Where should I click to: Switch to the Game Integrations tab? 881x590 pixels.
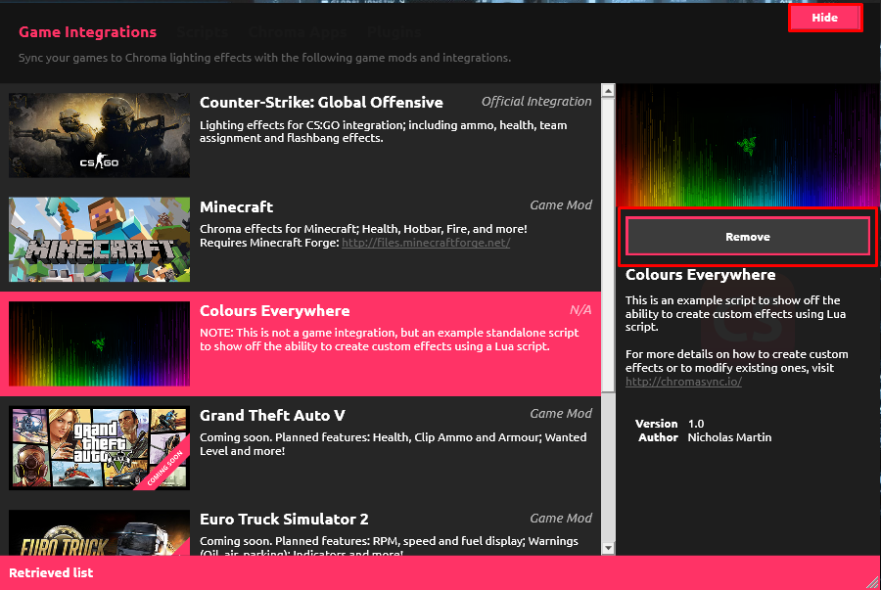click(87, 32)
